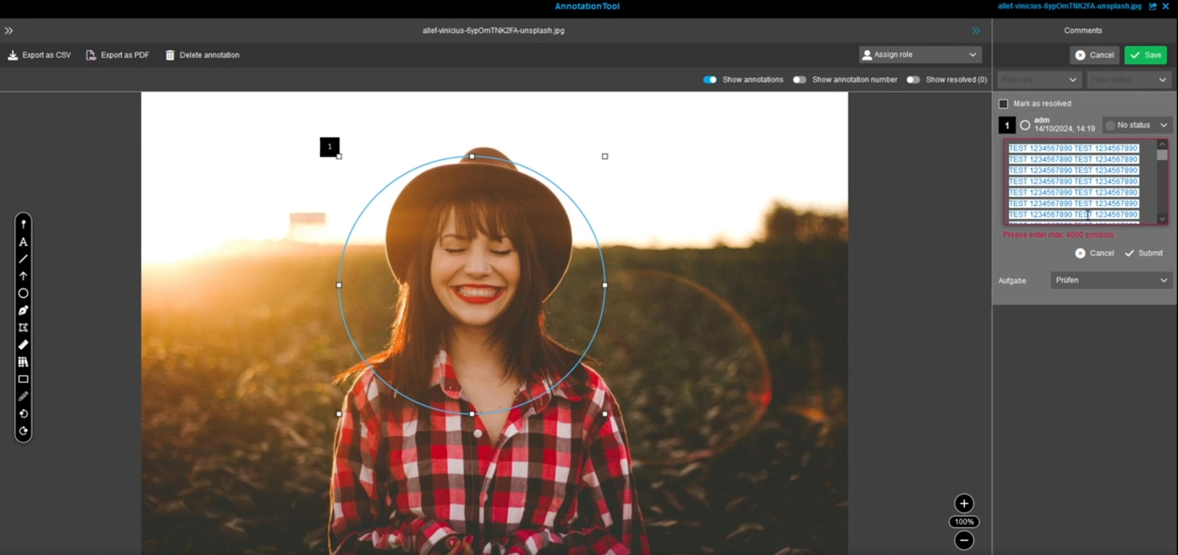Click Delete annotation in the toolbar
This screenshot has width=1178, height=555.
203,55
